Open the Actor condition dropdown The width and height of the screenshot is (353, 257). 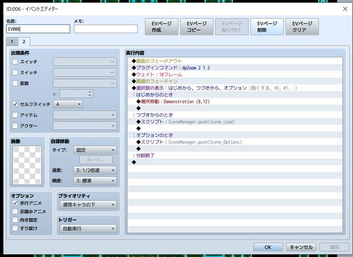tap(85, 125)
